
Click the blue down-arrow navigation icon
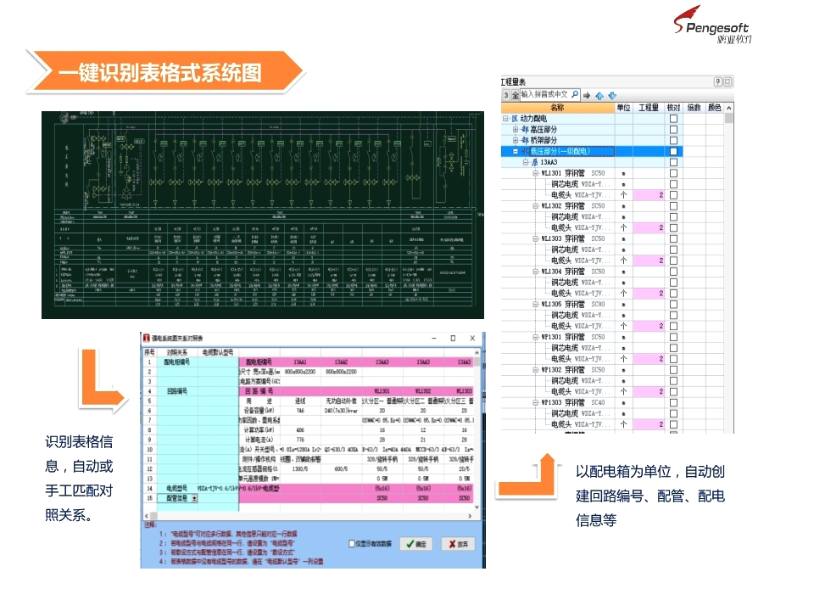pos(611,96)
